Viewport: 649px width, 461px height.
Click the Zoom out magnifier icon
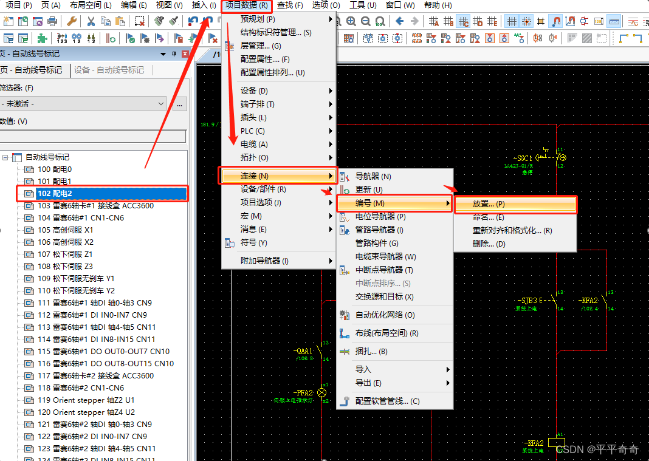tap(365, 21)
